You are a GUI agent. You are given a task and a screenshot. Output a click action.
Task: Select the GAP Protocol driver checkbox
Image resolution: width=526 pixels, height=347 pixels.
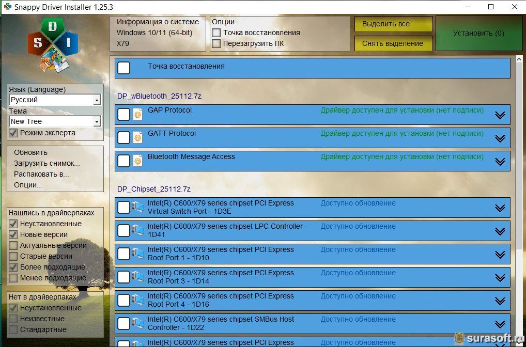(x=124, y=114)
